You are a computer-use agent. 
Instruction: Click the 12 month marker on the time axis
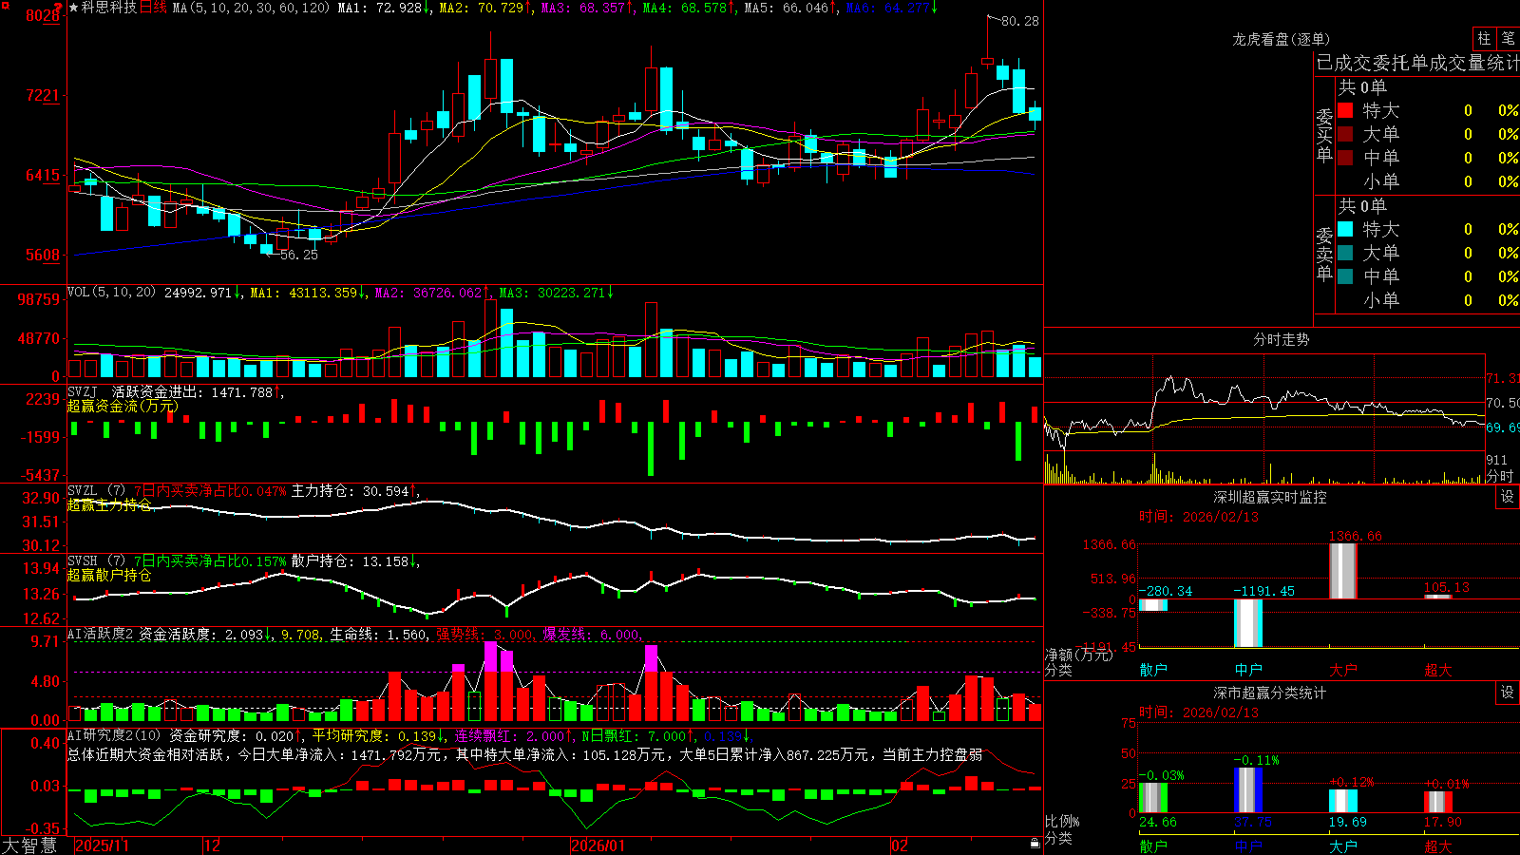point(213,845)
